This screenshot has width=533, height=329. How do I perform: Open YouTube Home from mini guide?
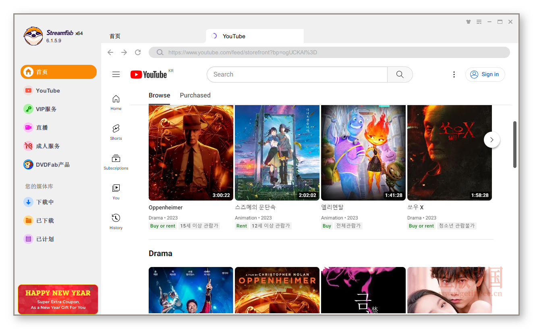[x=116, y=103]
